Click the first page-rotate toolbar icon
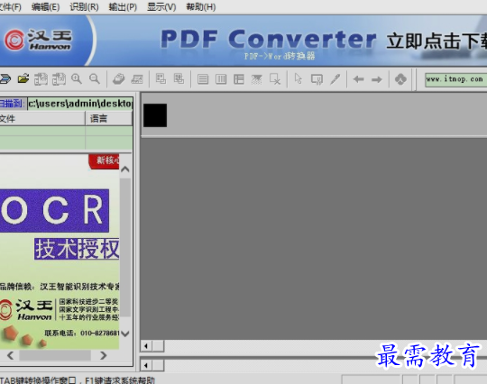Screen dimensions: 487x384 tap(41, 79)
